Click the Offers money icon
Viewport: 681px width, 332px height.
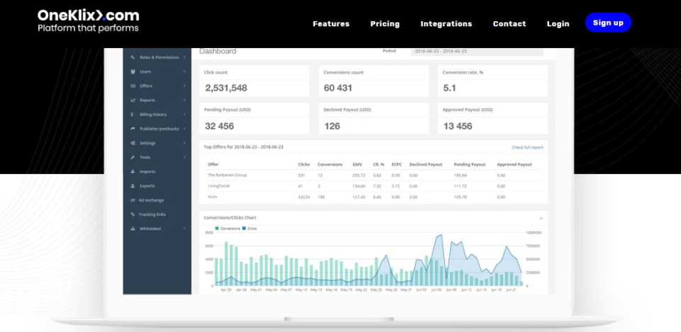[x=133, y=86]
